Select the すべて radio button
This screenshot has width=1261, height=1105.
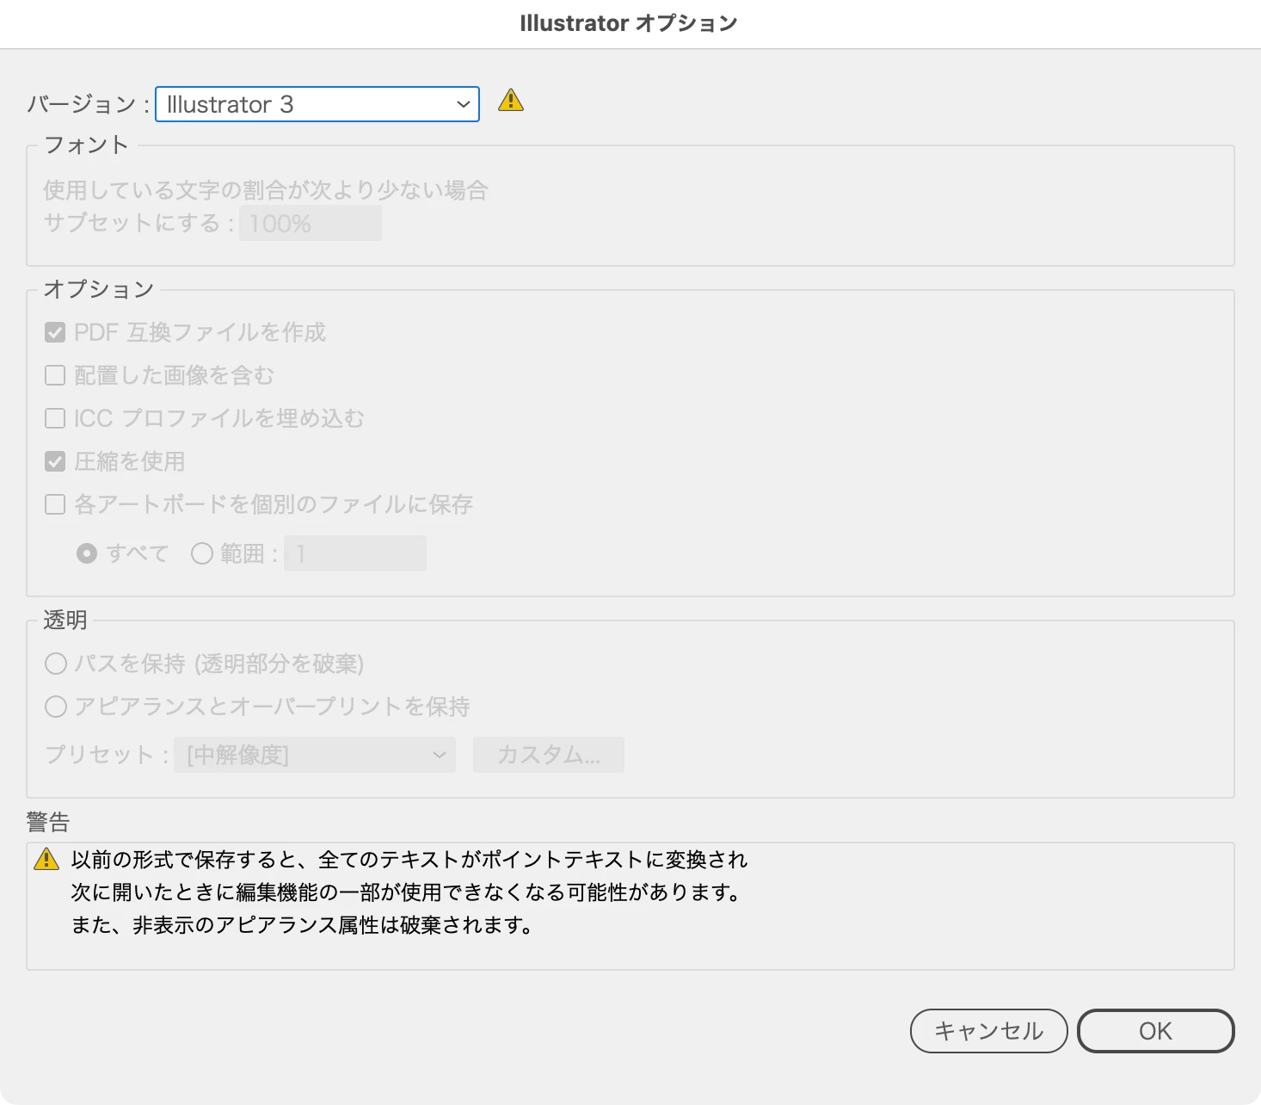click(87, 553)
